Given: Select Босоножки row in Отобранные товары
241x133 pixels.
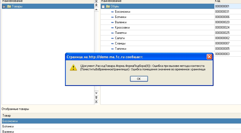Looking at the screenshot, I should pos(10,121).
